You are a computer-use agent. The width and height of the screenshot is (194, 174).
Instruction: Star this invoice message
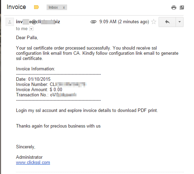point(154,22)
